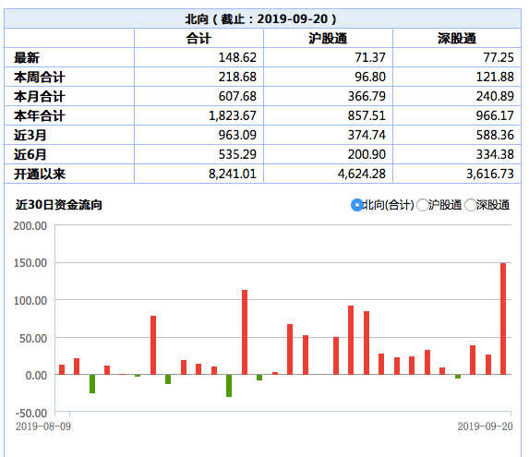Click the 本月合计 row label
The image size is (529, 457).
40,96
